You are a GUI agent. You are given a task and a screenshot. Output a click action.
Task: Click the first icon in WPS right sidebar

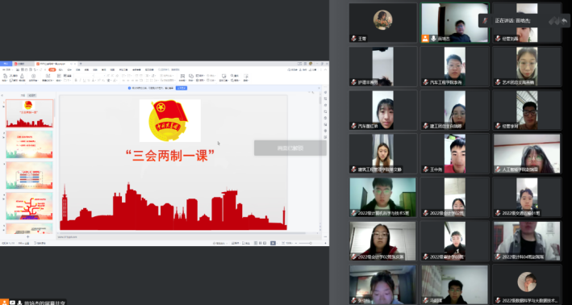coord(325,93)
